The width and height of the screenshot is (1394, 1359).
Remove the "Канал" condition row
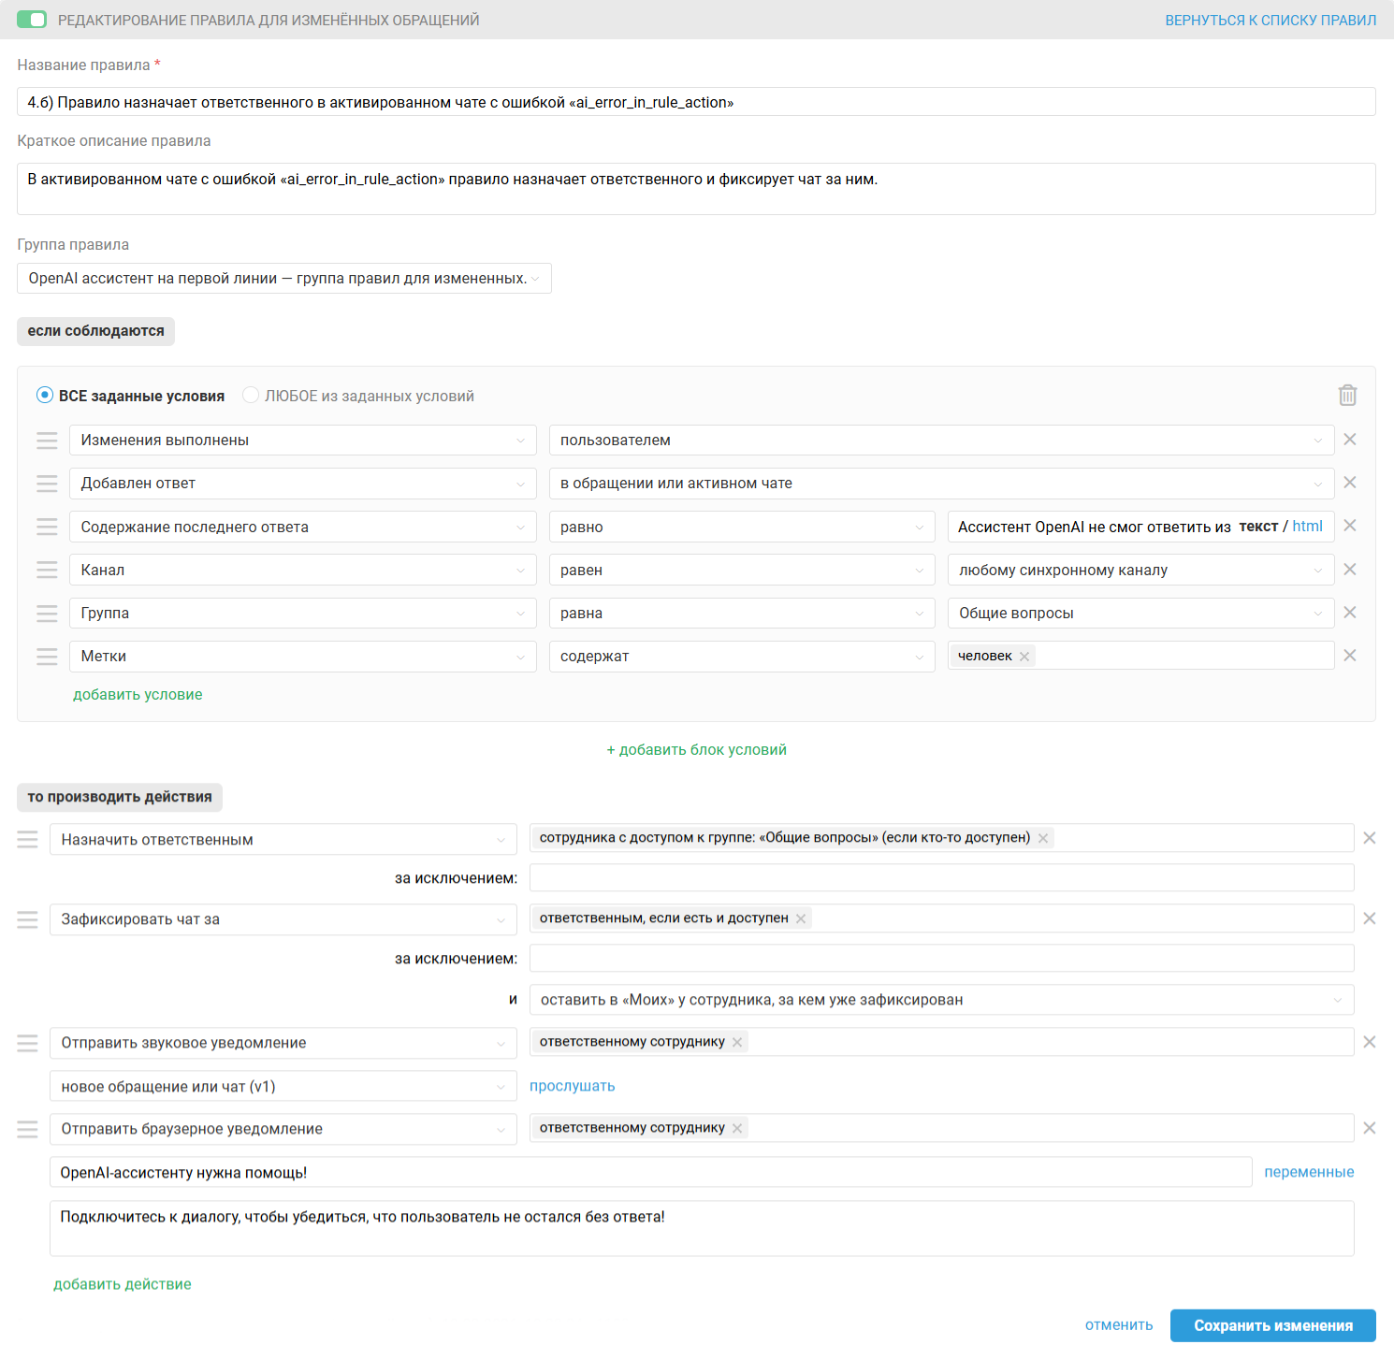(x=1350, y=570)
